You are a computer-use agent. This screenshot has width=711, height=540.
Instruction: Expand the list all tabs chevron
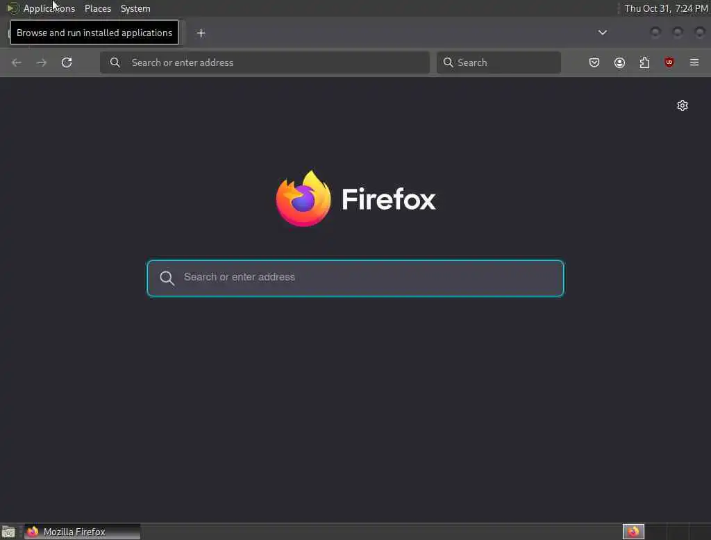click(x=602, y=33)
